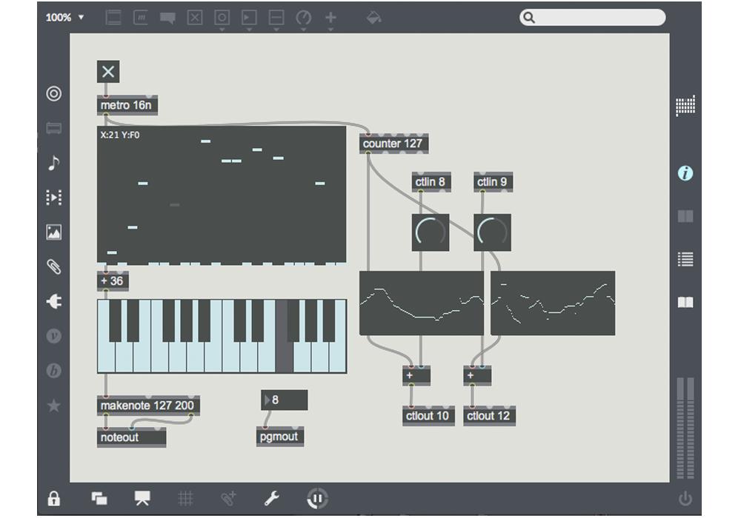
Task: Select the + 36 object
Action: pyautogui.click(x=113, y=281)
